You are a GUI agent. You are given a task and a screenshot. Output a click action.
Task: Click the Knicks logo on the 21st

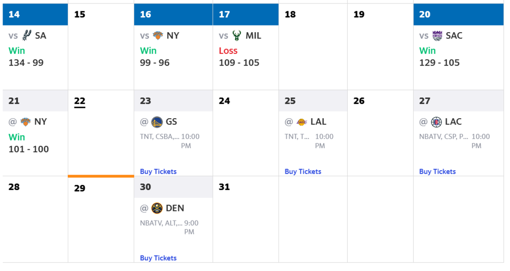coord(25,122)
